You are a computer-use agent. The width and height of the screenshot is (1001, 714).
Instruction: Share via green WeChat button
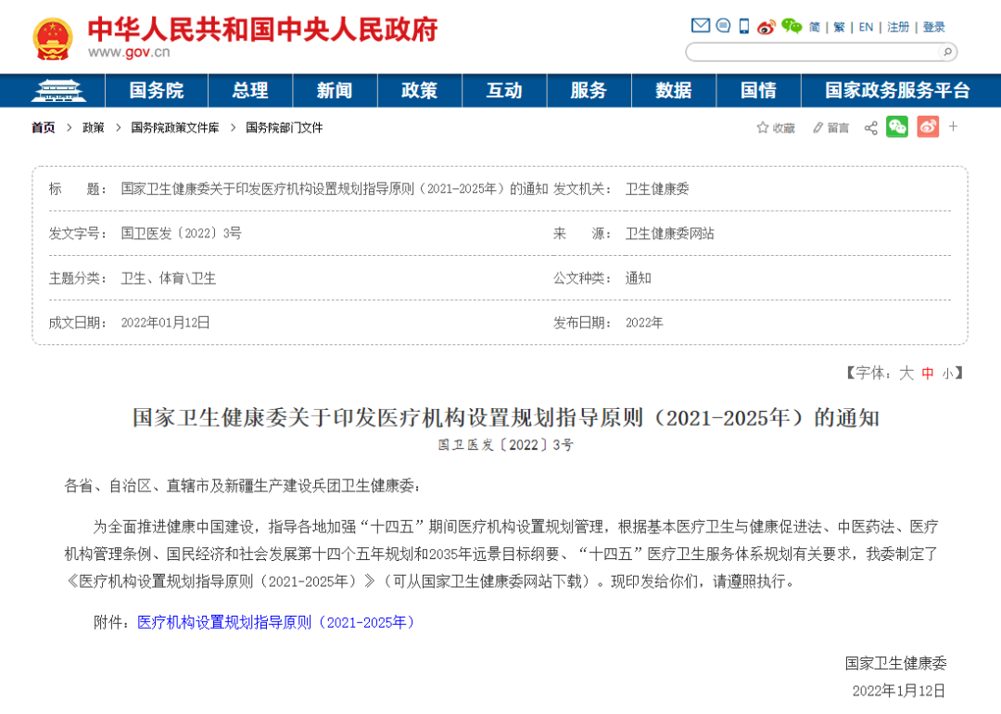click(897, 127)
